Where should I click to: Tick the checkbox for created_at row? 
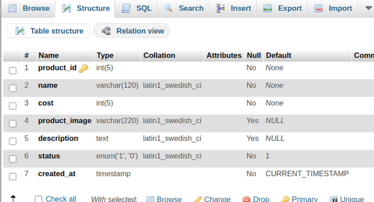click(13, 177)
